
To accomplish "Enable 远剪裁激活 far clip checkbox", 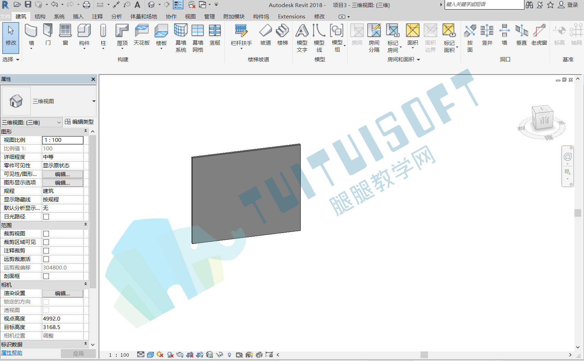I will pyautogui.click(x=46, y=259).
